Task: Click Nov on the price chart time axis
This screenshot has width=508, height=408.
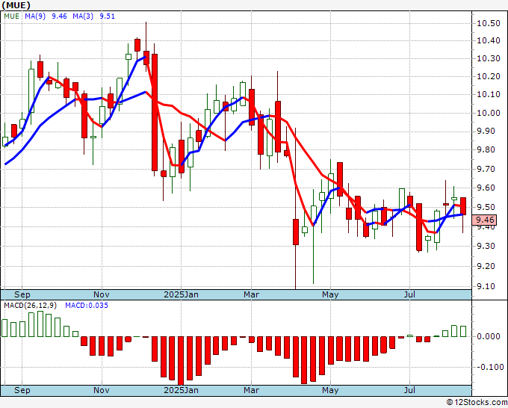Action: tap(102, 294)
